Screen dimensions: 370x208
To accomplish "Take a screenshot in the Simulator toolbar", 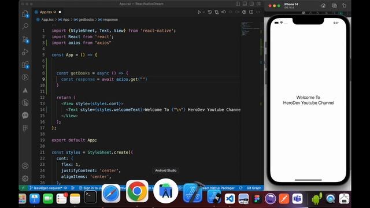I will 334,6.
